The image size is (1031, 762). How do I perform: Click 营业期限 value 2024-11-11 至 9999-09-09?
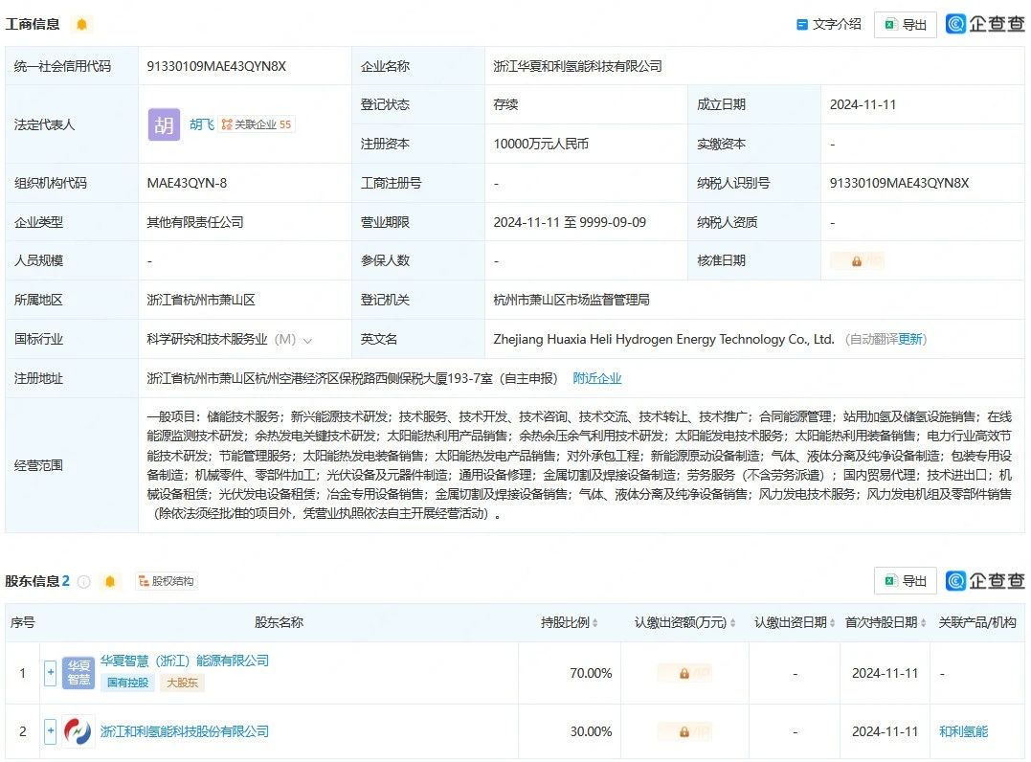(570, 222)
